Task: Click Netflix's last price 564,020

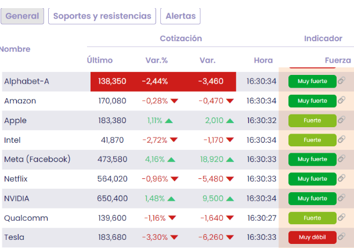Action: (x=113, y=179)
